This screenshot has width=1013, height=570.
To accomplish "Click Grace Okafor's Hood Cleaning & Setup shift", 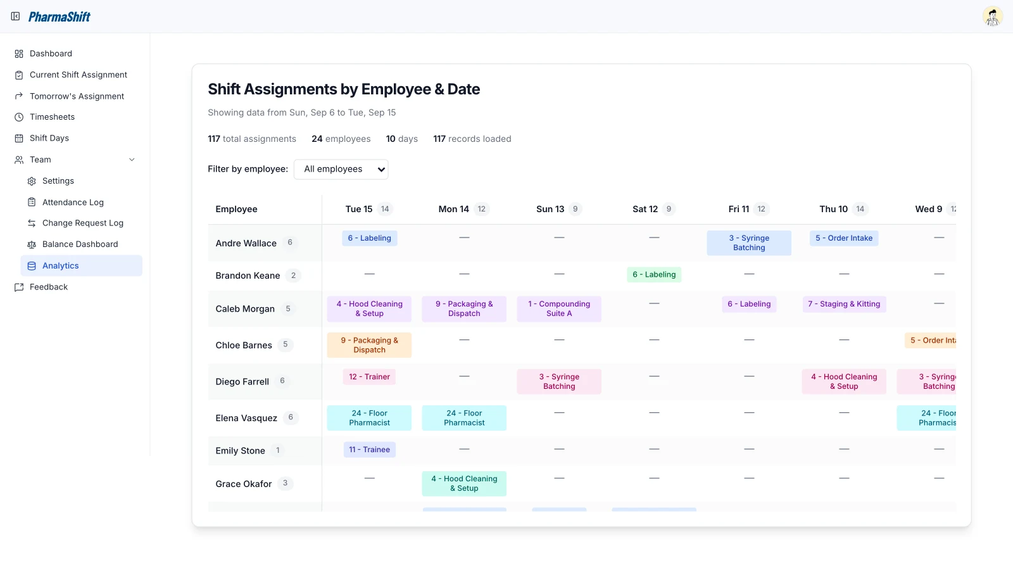I will pos(464,483).
